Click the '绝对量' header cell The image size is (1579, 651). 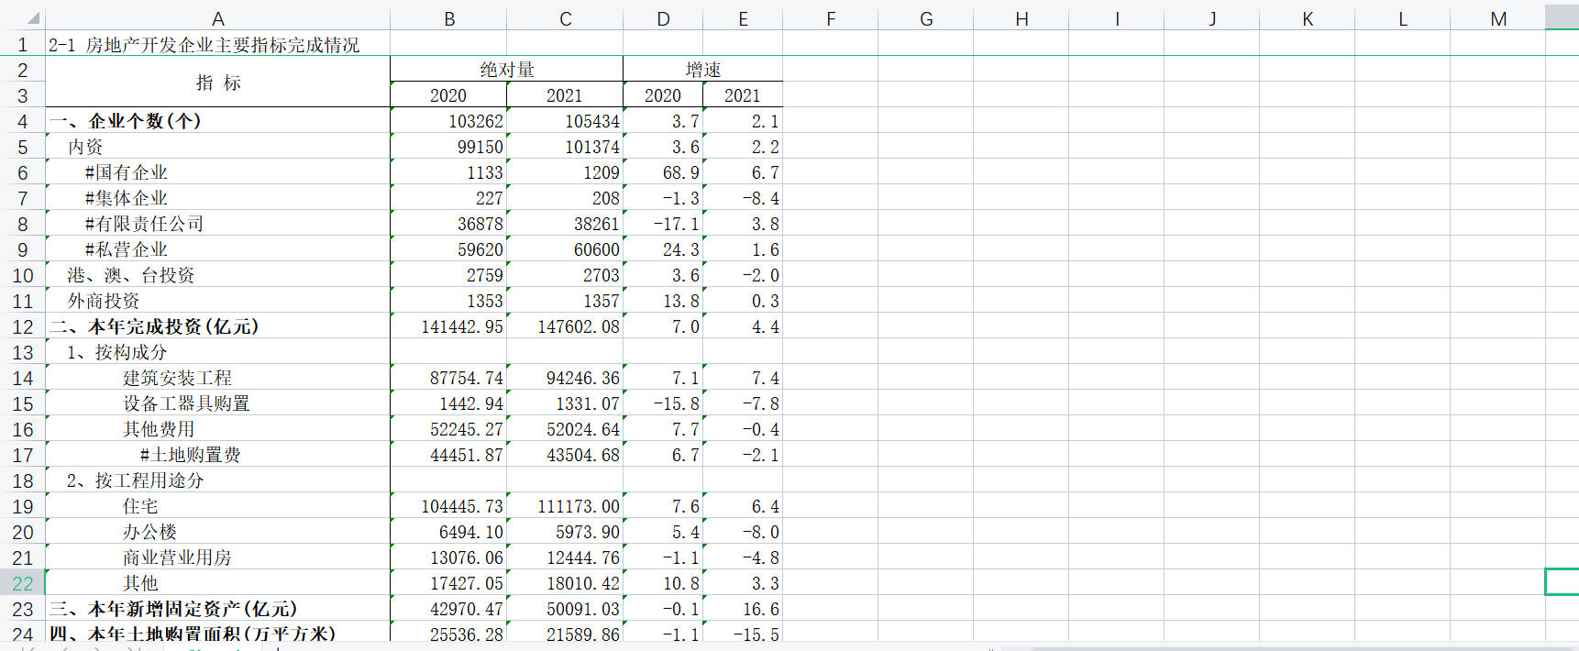[x=507, y=69]
